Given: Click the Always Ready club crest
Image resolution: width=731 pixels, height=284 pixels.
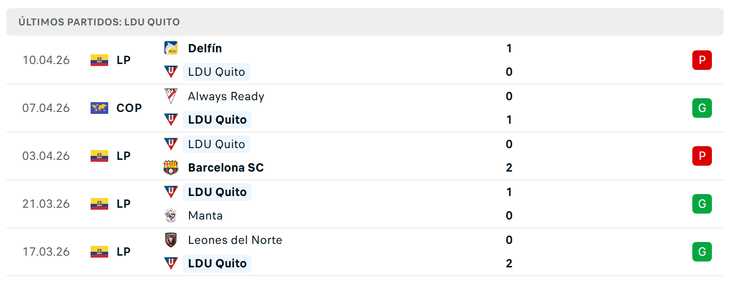Looking at the screenshot, I should (x=171, y=96).
